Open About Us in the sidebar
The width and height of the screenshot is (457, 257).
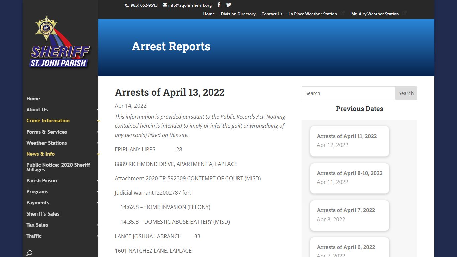coord(37,110)
